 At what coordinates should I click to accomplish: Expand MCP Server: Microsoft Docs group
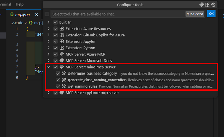49,61
